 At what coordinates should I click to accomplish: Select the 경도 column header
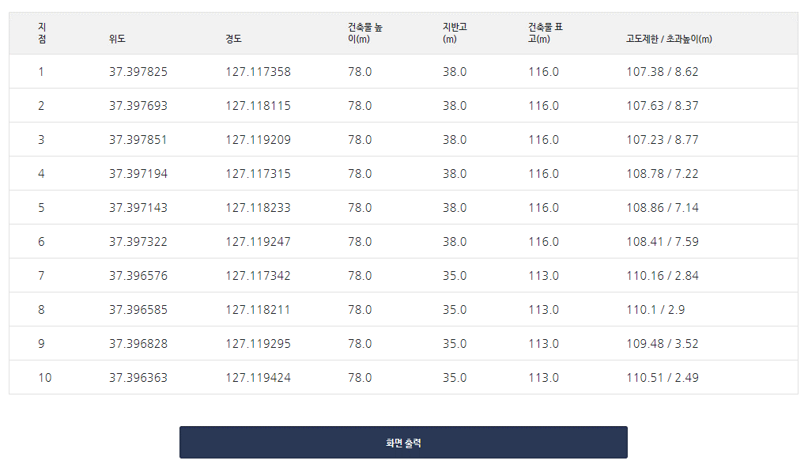(x=233, y=39)
